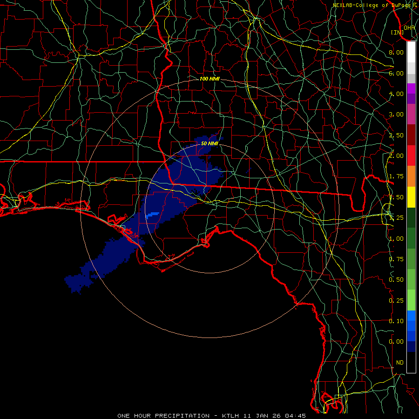Click the '1.00' legend value
Viewport: 419px width, 419px height.
pos(396,239)
